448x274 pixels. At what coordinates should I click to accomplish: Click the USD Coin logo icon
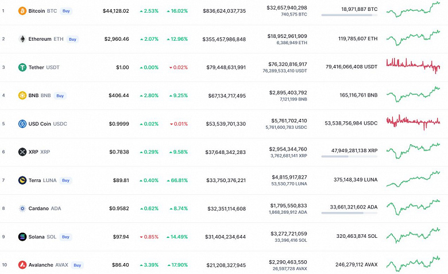[x=22, y=124]
